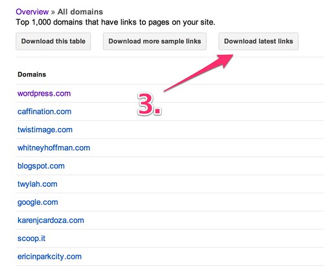Click the Download this table button
The image size is (324, 267).
tap(53, 41)
